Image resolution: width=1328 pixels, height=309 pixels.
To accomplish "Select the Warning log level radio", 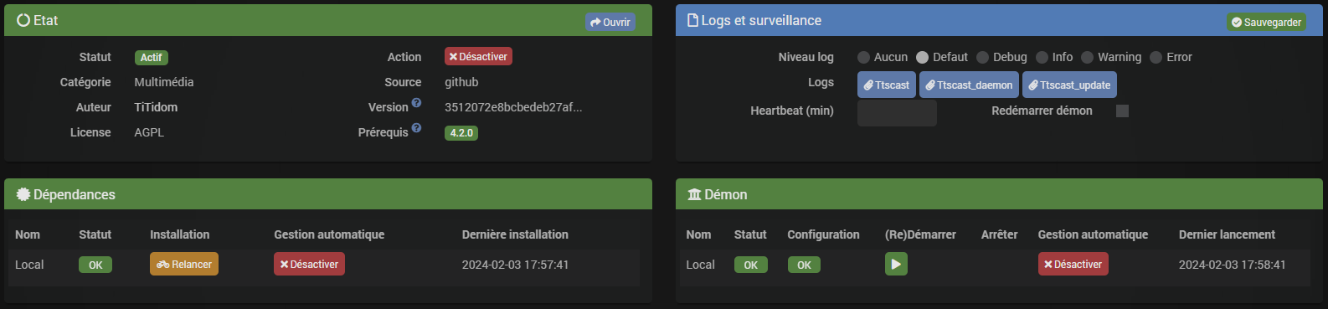I will click(x=1087, y=57).
